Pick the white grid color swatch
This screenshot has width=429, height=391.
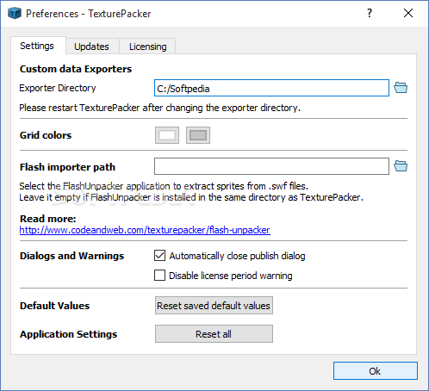167,135
